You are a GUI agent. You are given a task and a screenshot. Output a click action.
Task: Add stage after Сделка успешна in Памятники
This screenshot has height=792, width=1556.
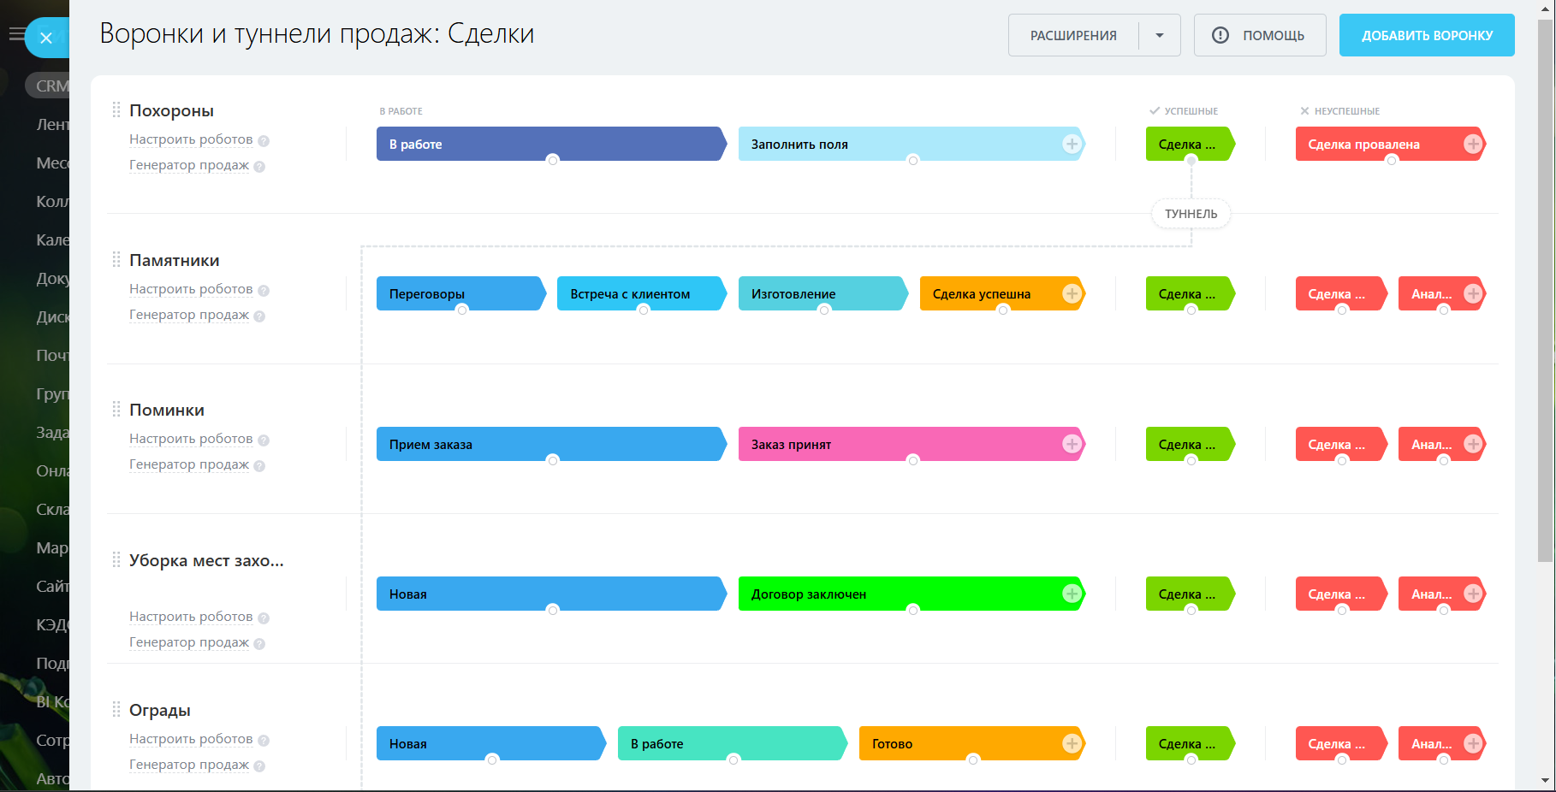1072,293
